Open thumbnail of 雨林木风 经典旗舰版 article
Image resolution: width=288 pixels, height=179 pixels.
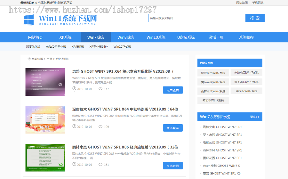click(x=45, y=158)
